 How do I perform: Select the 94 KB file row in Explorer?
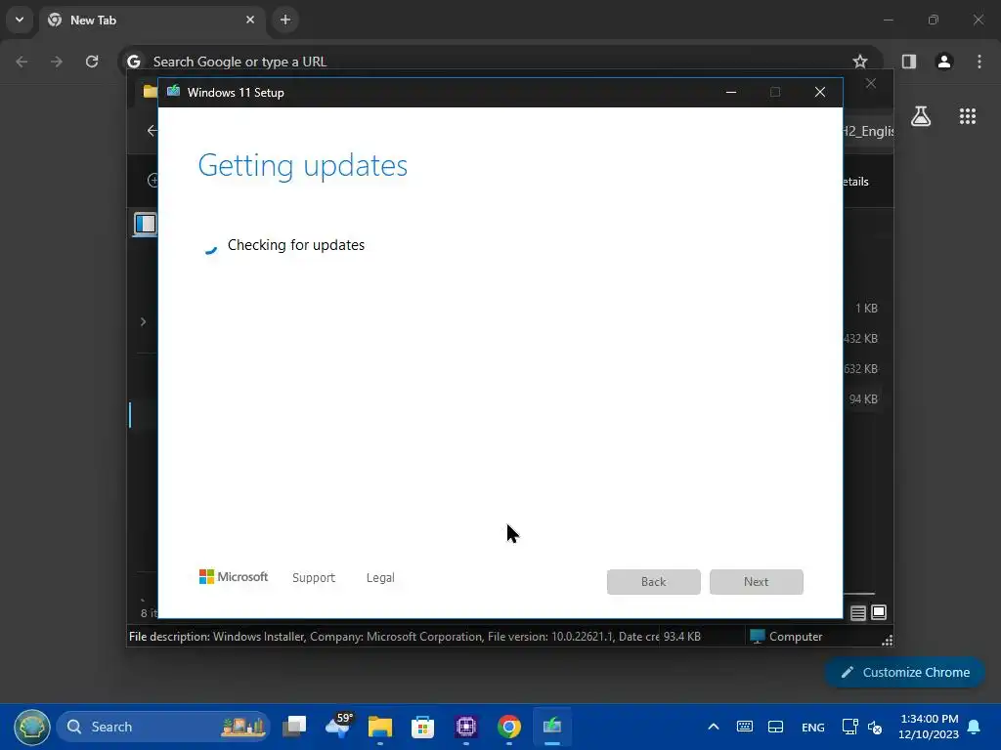[863, 399]
